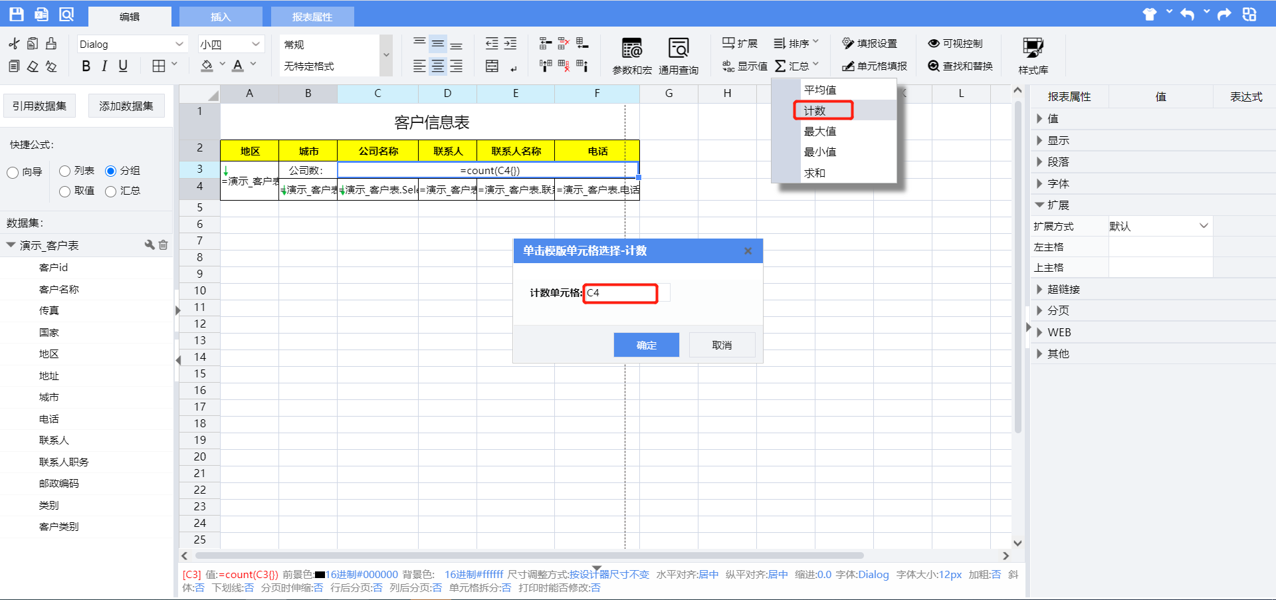Viewport: 1276px width, 600px height.
Task: Open the 通用查询 tool
Action: coord(678,56)
